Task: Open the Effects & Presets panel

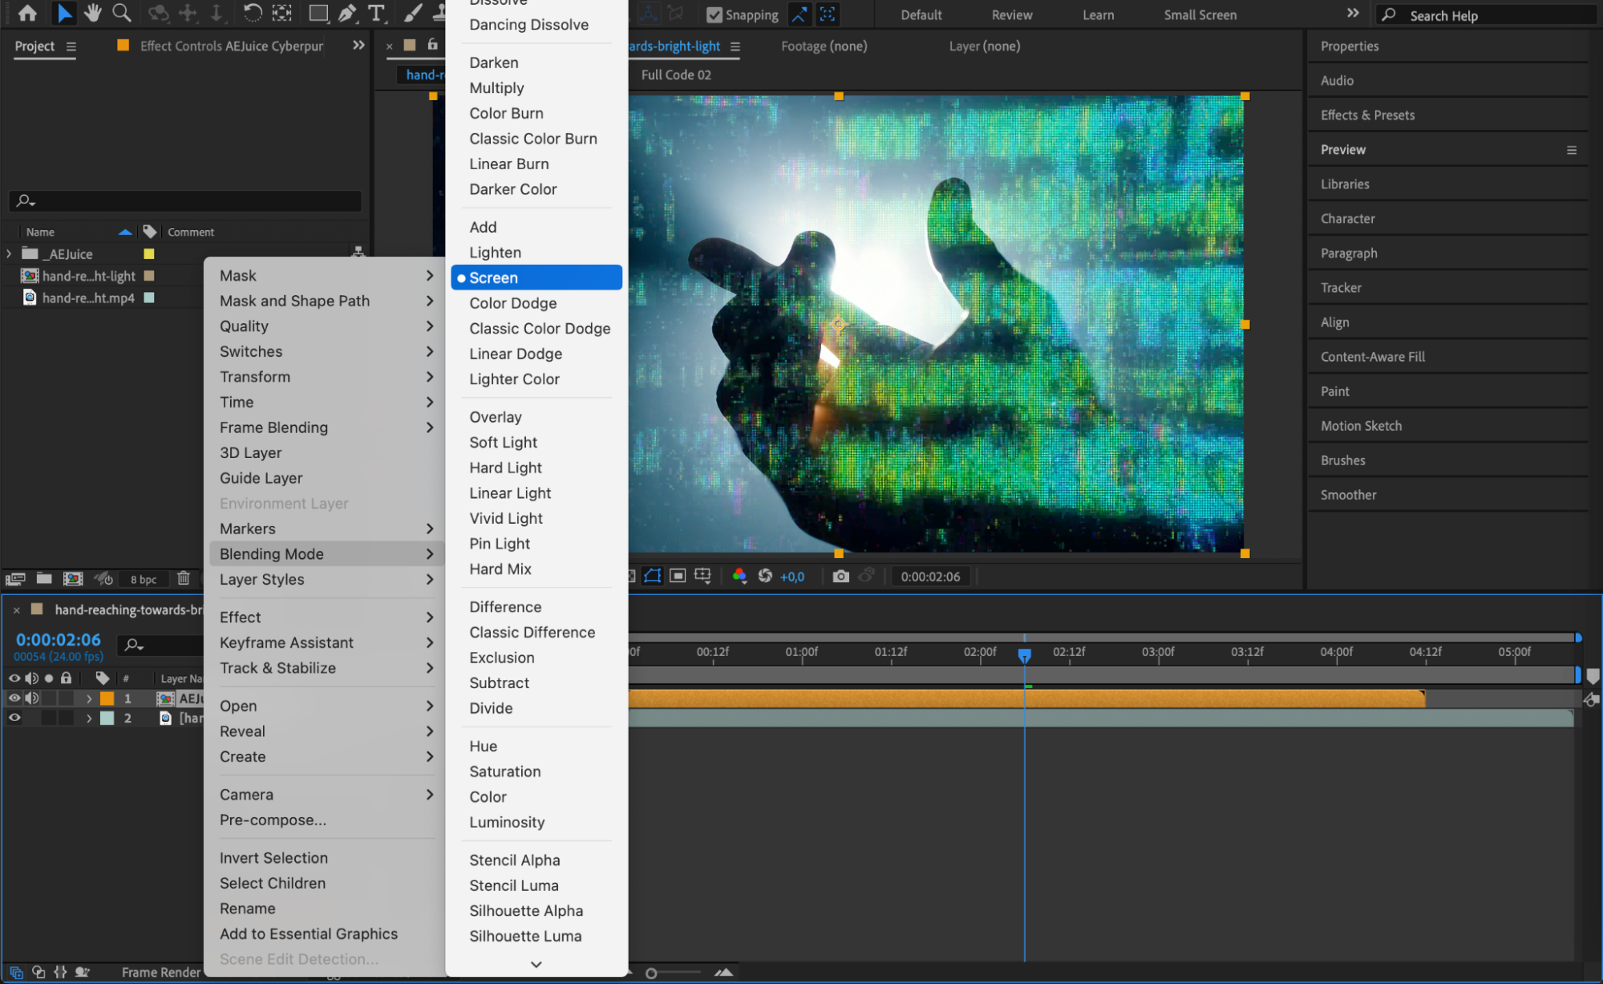Action: (x=1367, y=115)
